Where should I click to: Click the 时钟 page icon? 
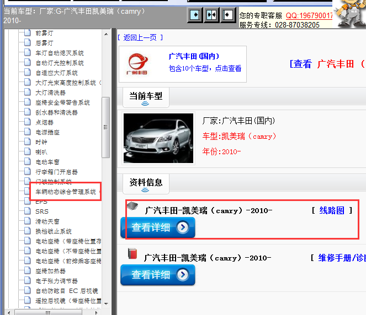pos(28,142)
